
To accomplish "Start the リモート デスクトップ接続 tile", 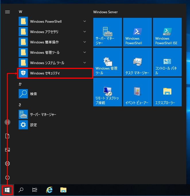I will pyautogui.click(x=107, y=92).
